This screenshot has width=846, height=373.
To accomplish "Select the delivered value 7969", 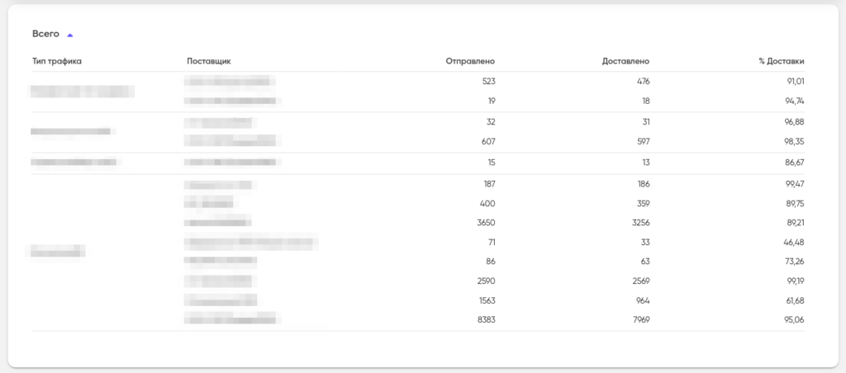I will tap(640, 319).
